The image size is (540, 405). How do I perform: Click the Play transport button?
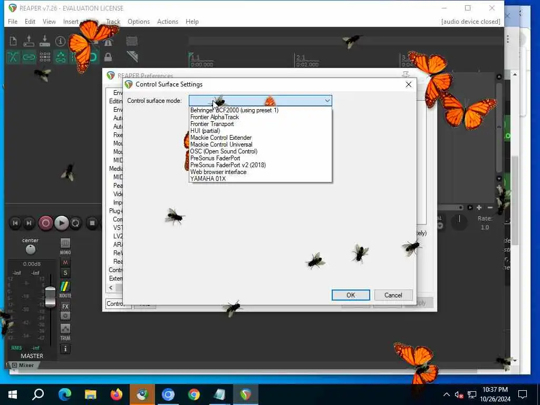click(61, 223)
